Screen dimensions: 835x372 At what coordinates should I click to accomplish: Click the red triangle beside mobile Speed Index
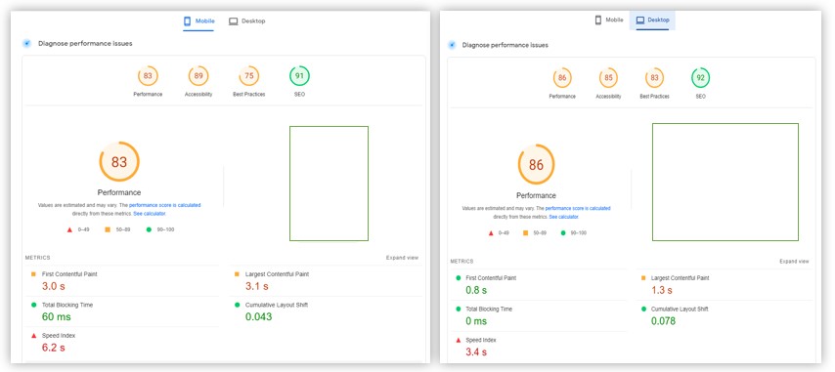click(33, 336)
